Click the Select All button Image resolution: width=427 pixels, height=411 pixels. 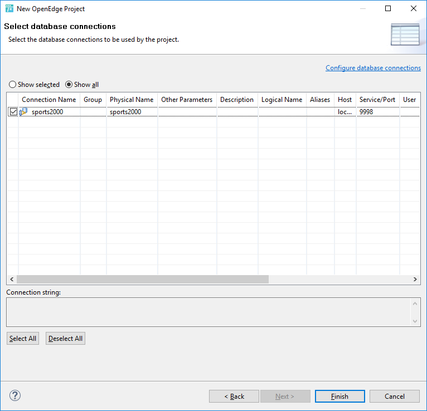(x=23, y=339)
